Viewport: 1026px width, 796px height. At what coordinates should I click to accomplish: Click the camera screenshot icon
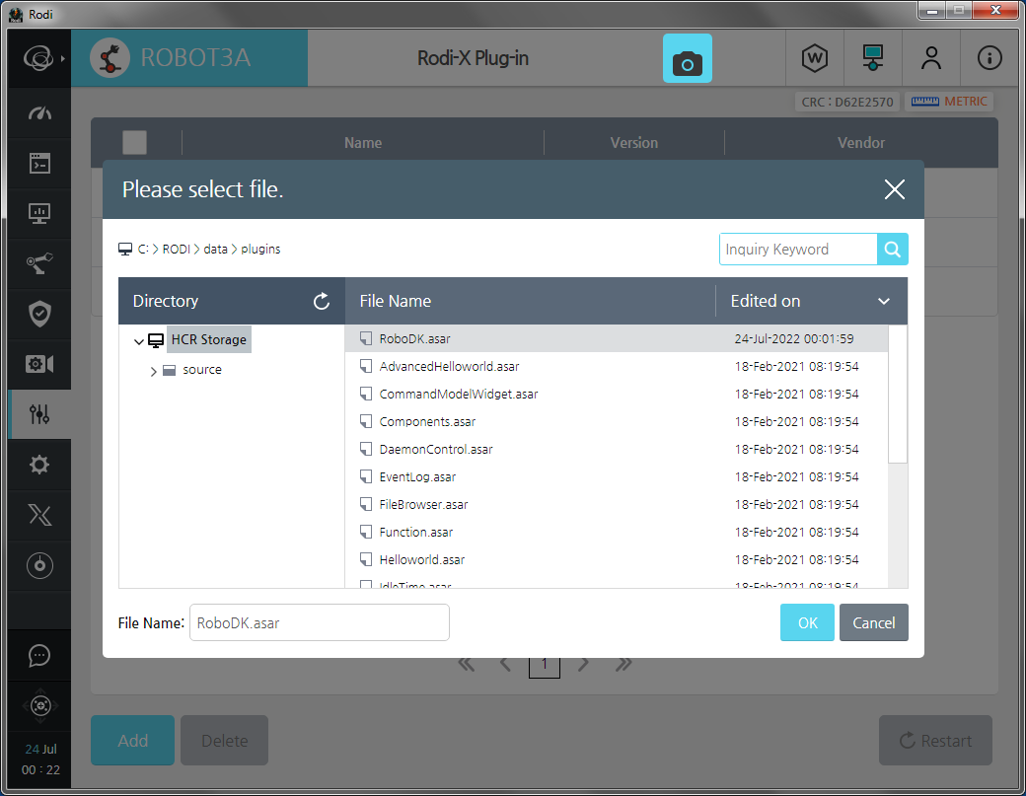(687, 59)
